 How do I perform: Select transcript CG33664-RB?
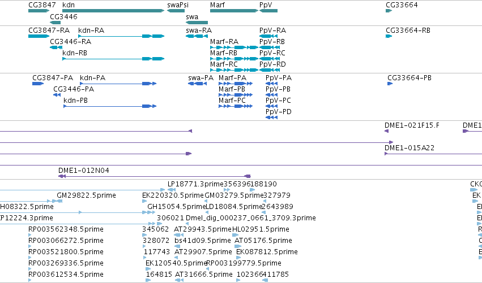408,31
